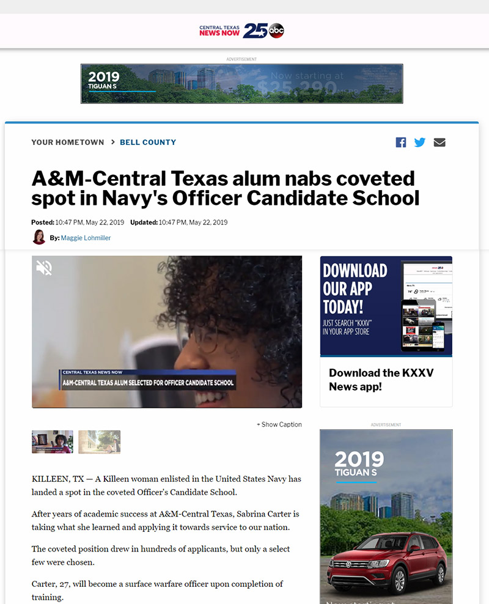489x604 pixels.
Task: Email article with envelope icon
Action: click(x=439, y=142)
